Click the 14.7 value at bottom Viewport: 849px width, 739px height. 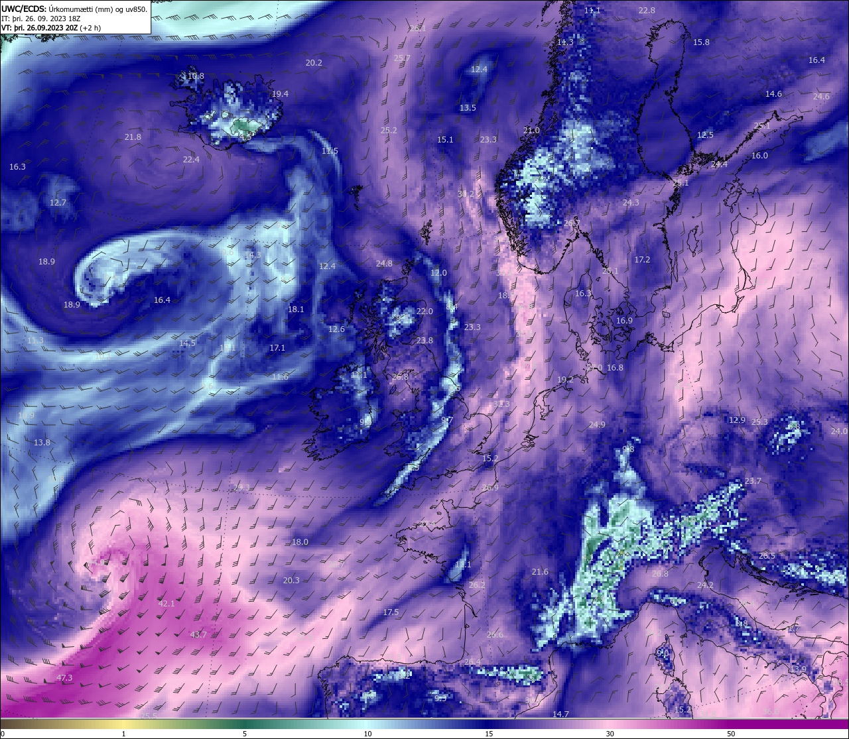pyautogui.click(x=560, y=714)
